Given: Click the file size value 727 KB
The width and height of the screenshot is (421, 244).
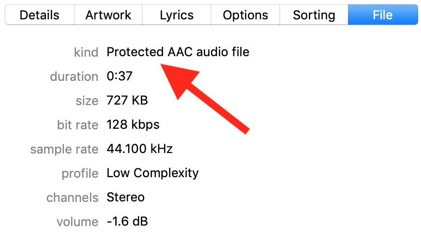Looking at the screenshot, I should [127, 101].
